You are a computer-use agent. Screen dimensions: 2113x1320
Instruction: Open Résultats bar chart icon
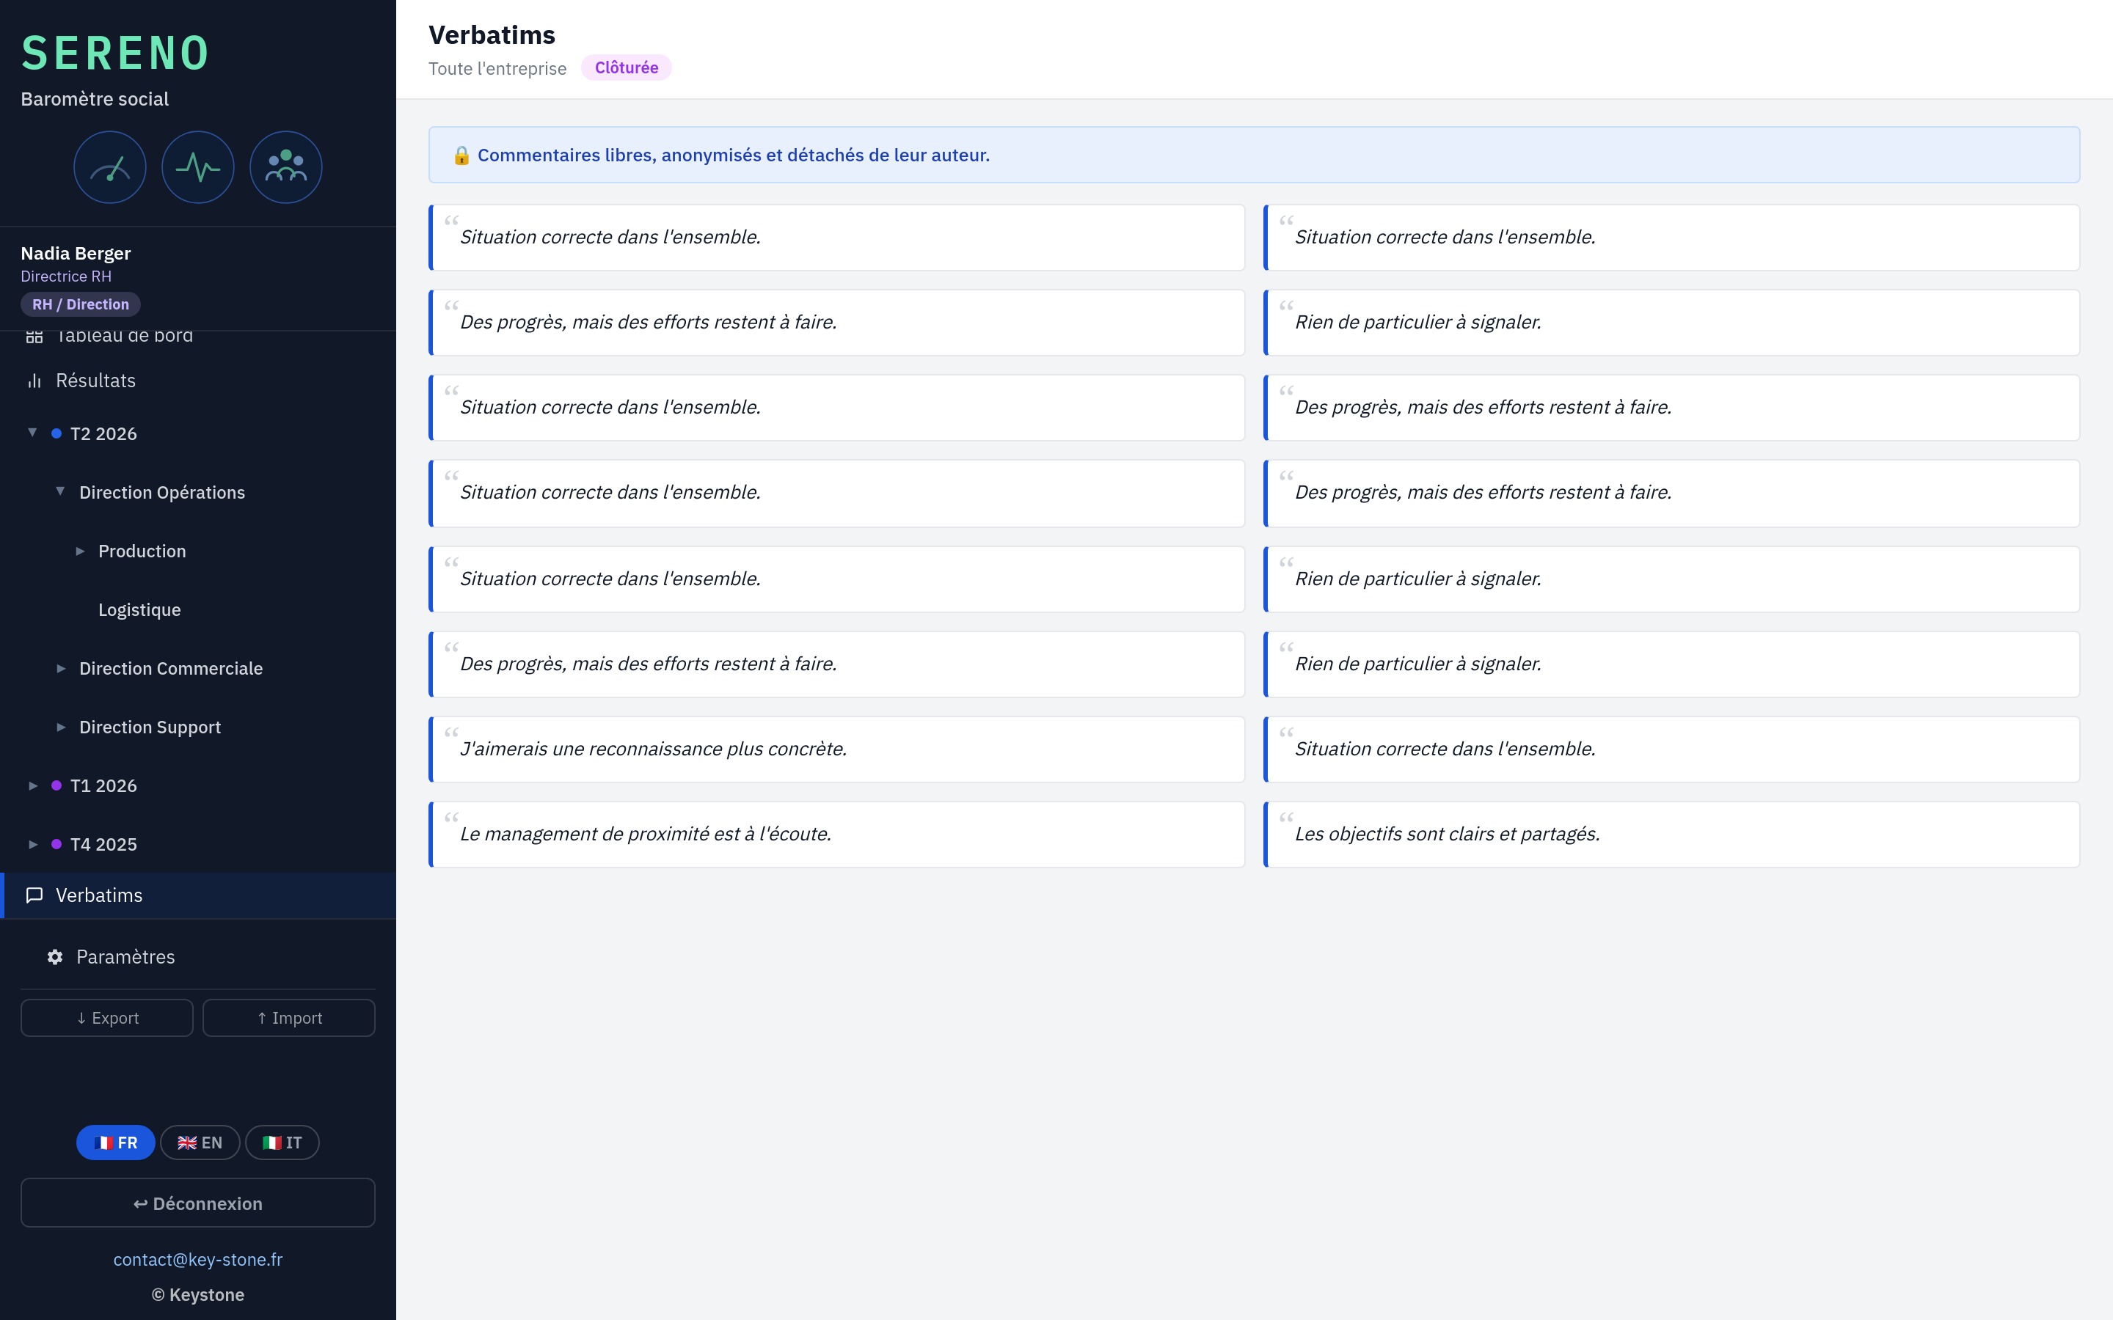(35, 381)
